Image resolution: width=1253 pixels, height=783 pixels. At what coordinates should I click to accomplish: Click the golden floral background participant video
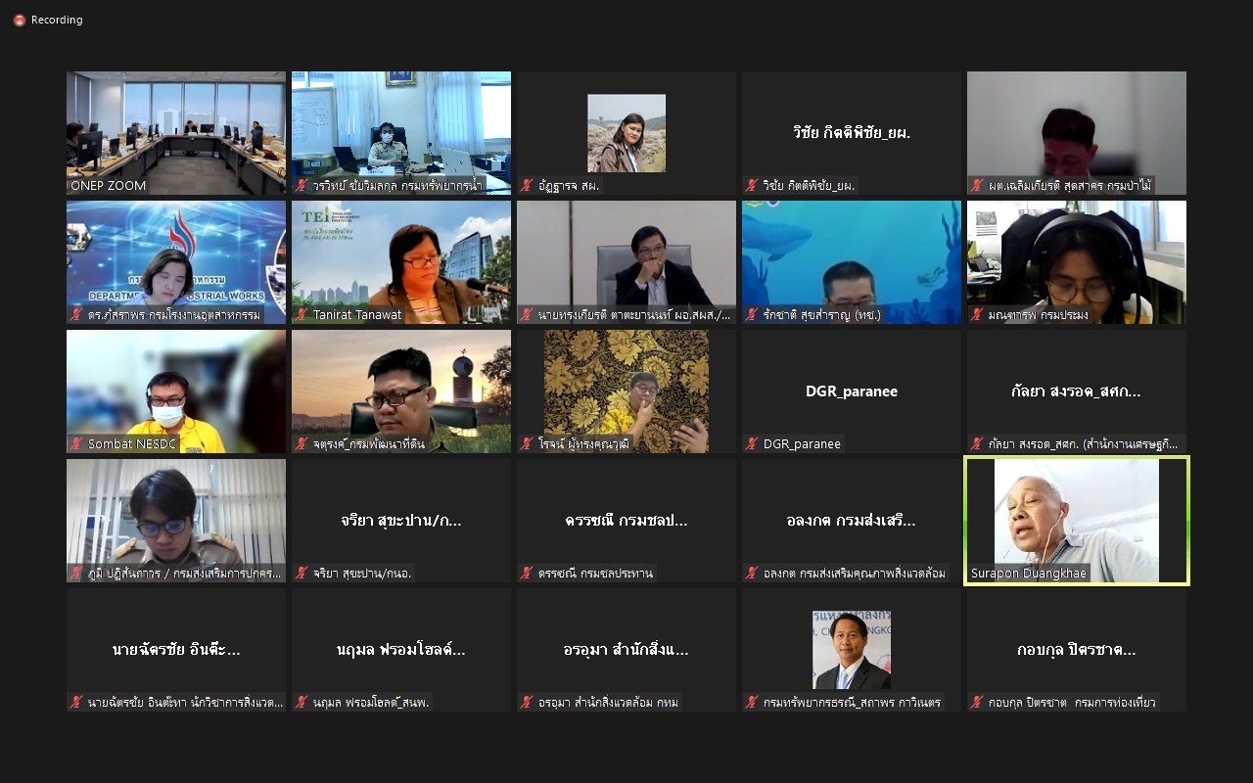point(626,387)
